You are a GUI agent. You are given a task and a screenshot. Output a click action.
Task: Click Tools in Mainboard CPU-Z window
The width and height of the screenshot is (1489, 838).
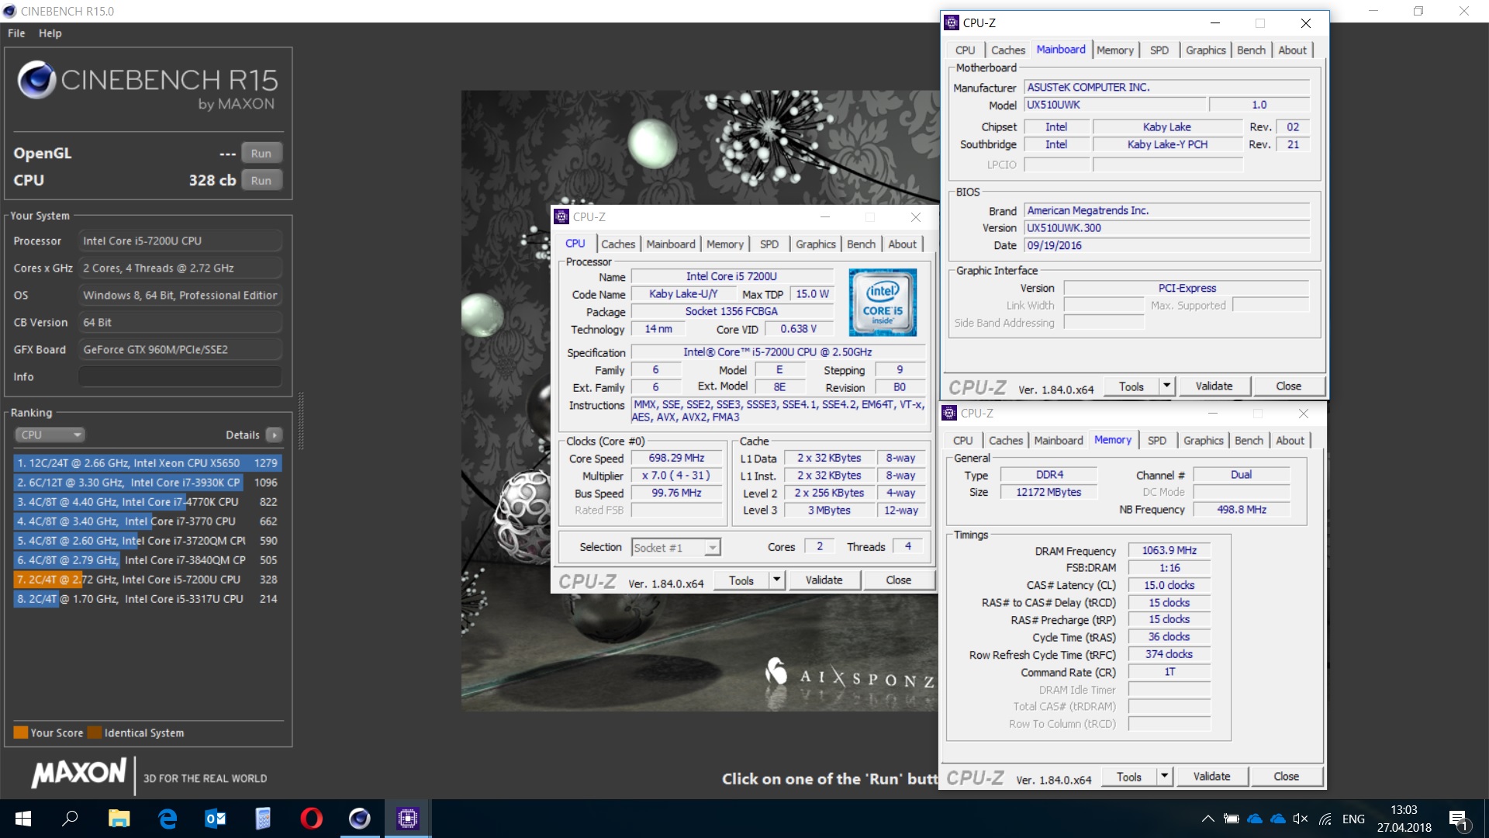tap(1131, 386)
